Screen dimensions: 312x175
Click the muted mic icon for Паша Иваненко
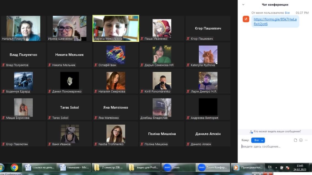[x=142, y=39]
